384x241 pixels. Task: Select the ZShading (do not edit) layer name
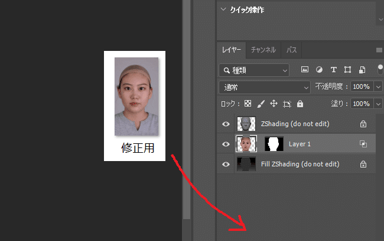pyautogui.click(x=295, y=124)
